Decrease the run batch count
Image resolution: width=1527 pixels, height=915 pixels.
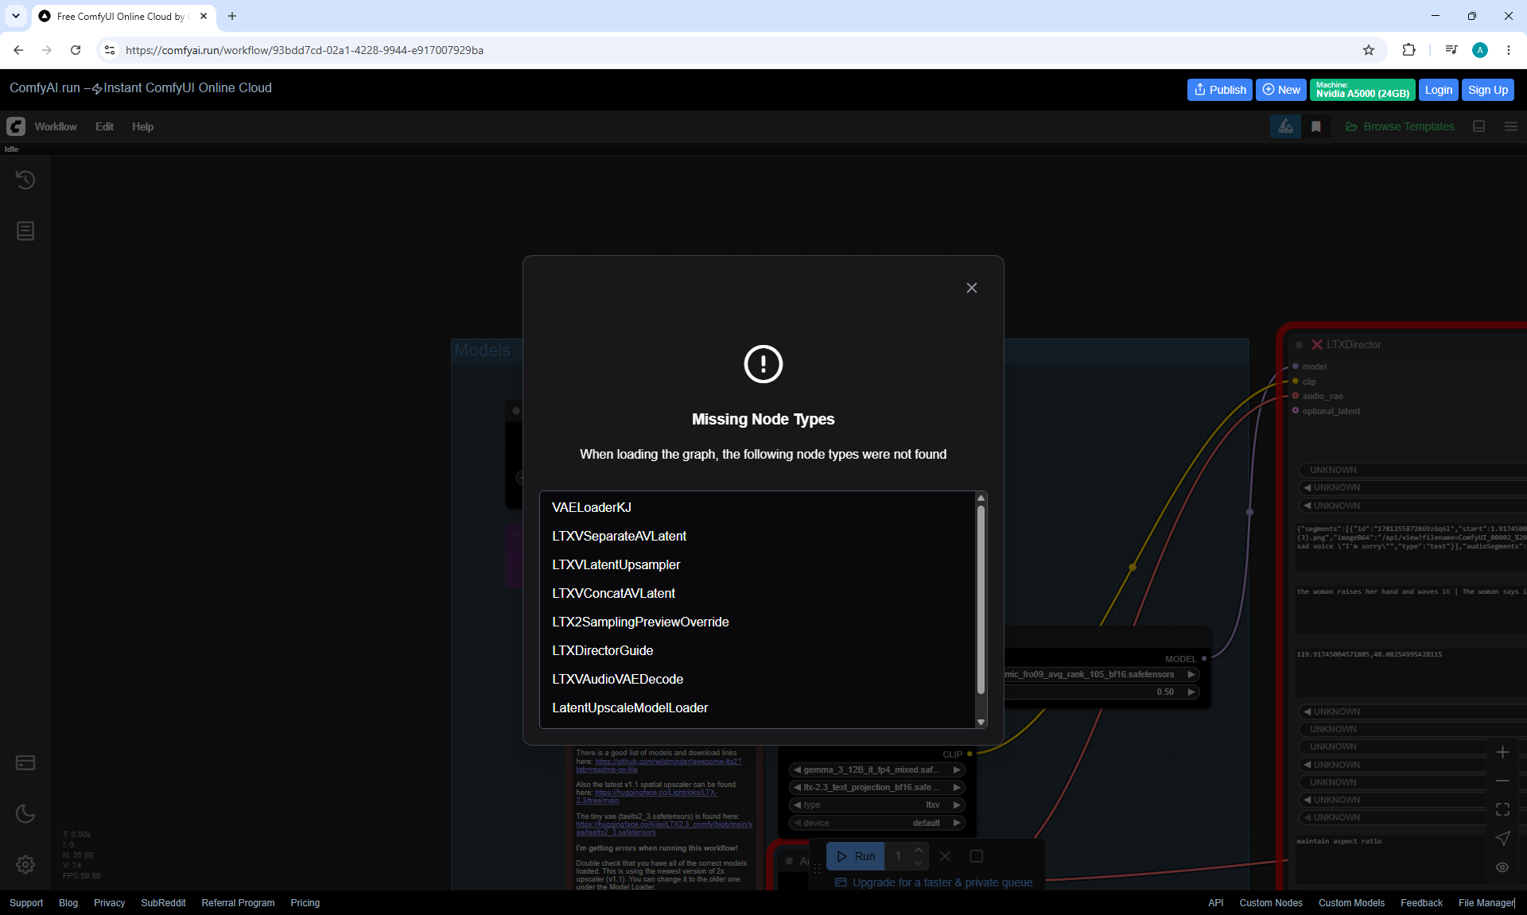[919, 863]
